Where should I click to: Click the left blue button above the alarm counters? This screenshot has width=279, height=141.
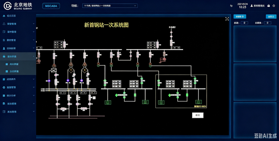tap(240, 16)
